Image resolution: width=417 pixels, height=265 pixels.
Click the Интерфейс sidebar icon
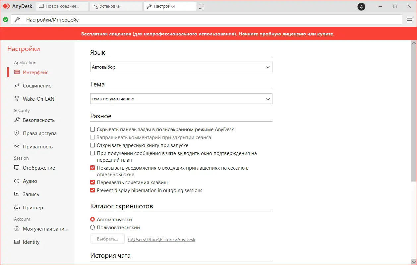(x=17, y=72)
